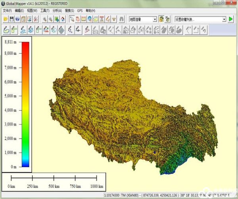Screen dimensions: 238x199
Task: Click the Home full view icon
Action: click(x=63, y=19)
